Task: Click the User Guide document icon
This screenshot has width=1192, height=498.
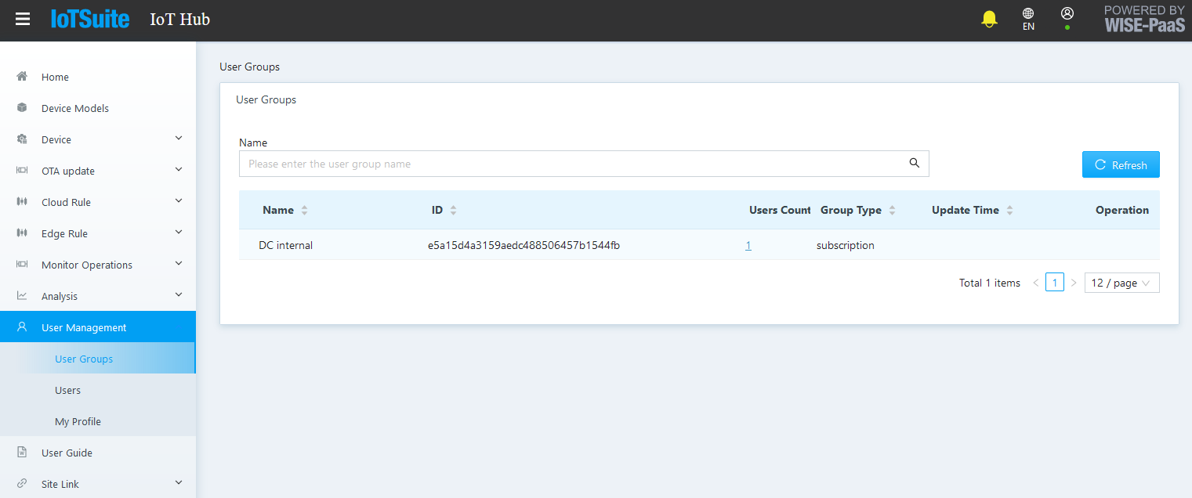Action: click(x=22, y=453)
